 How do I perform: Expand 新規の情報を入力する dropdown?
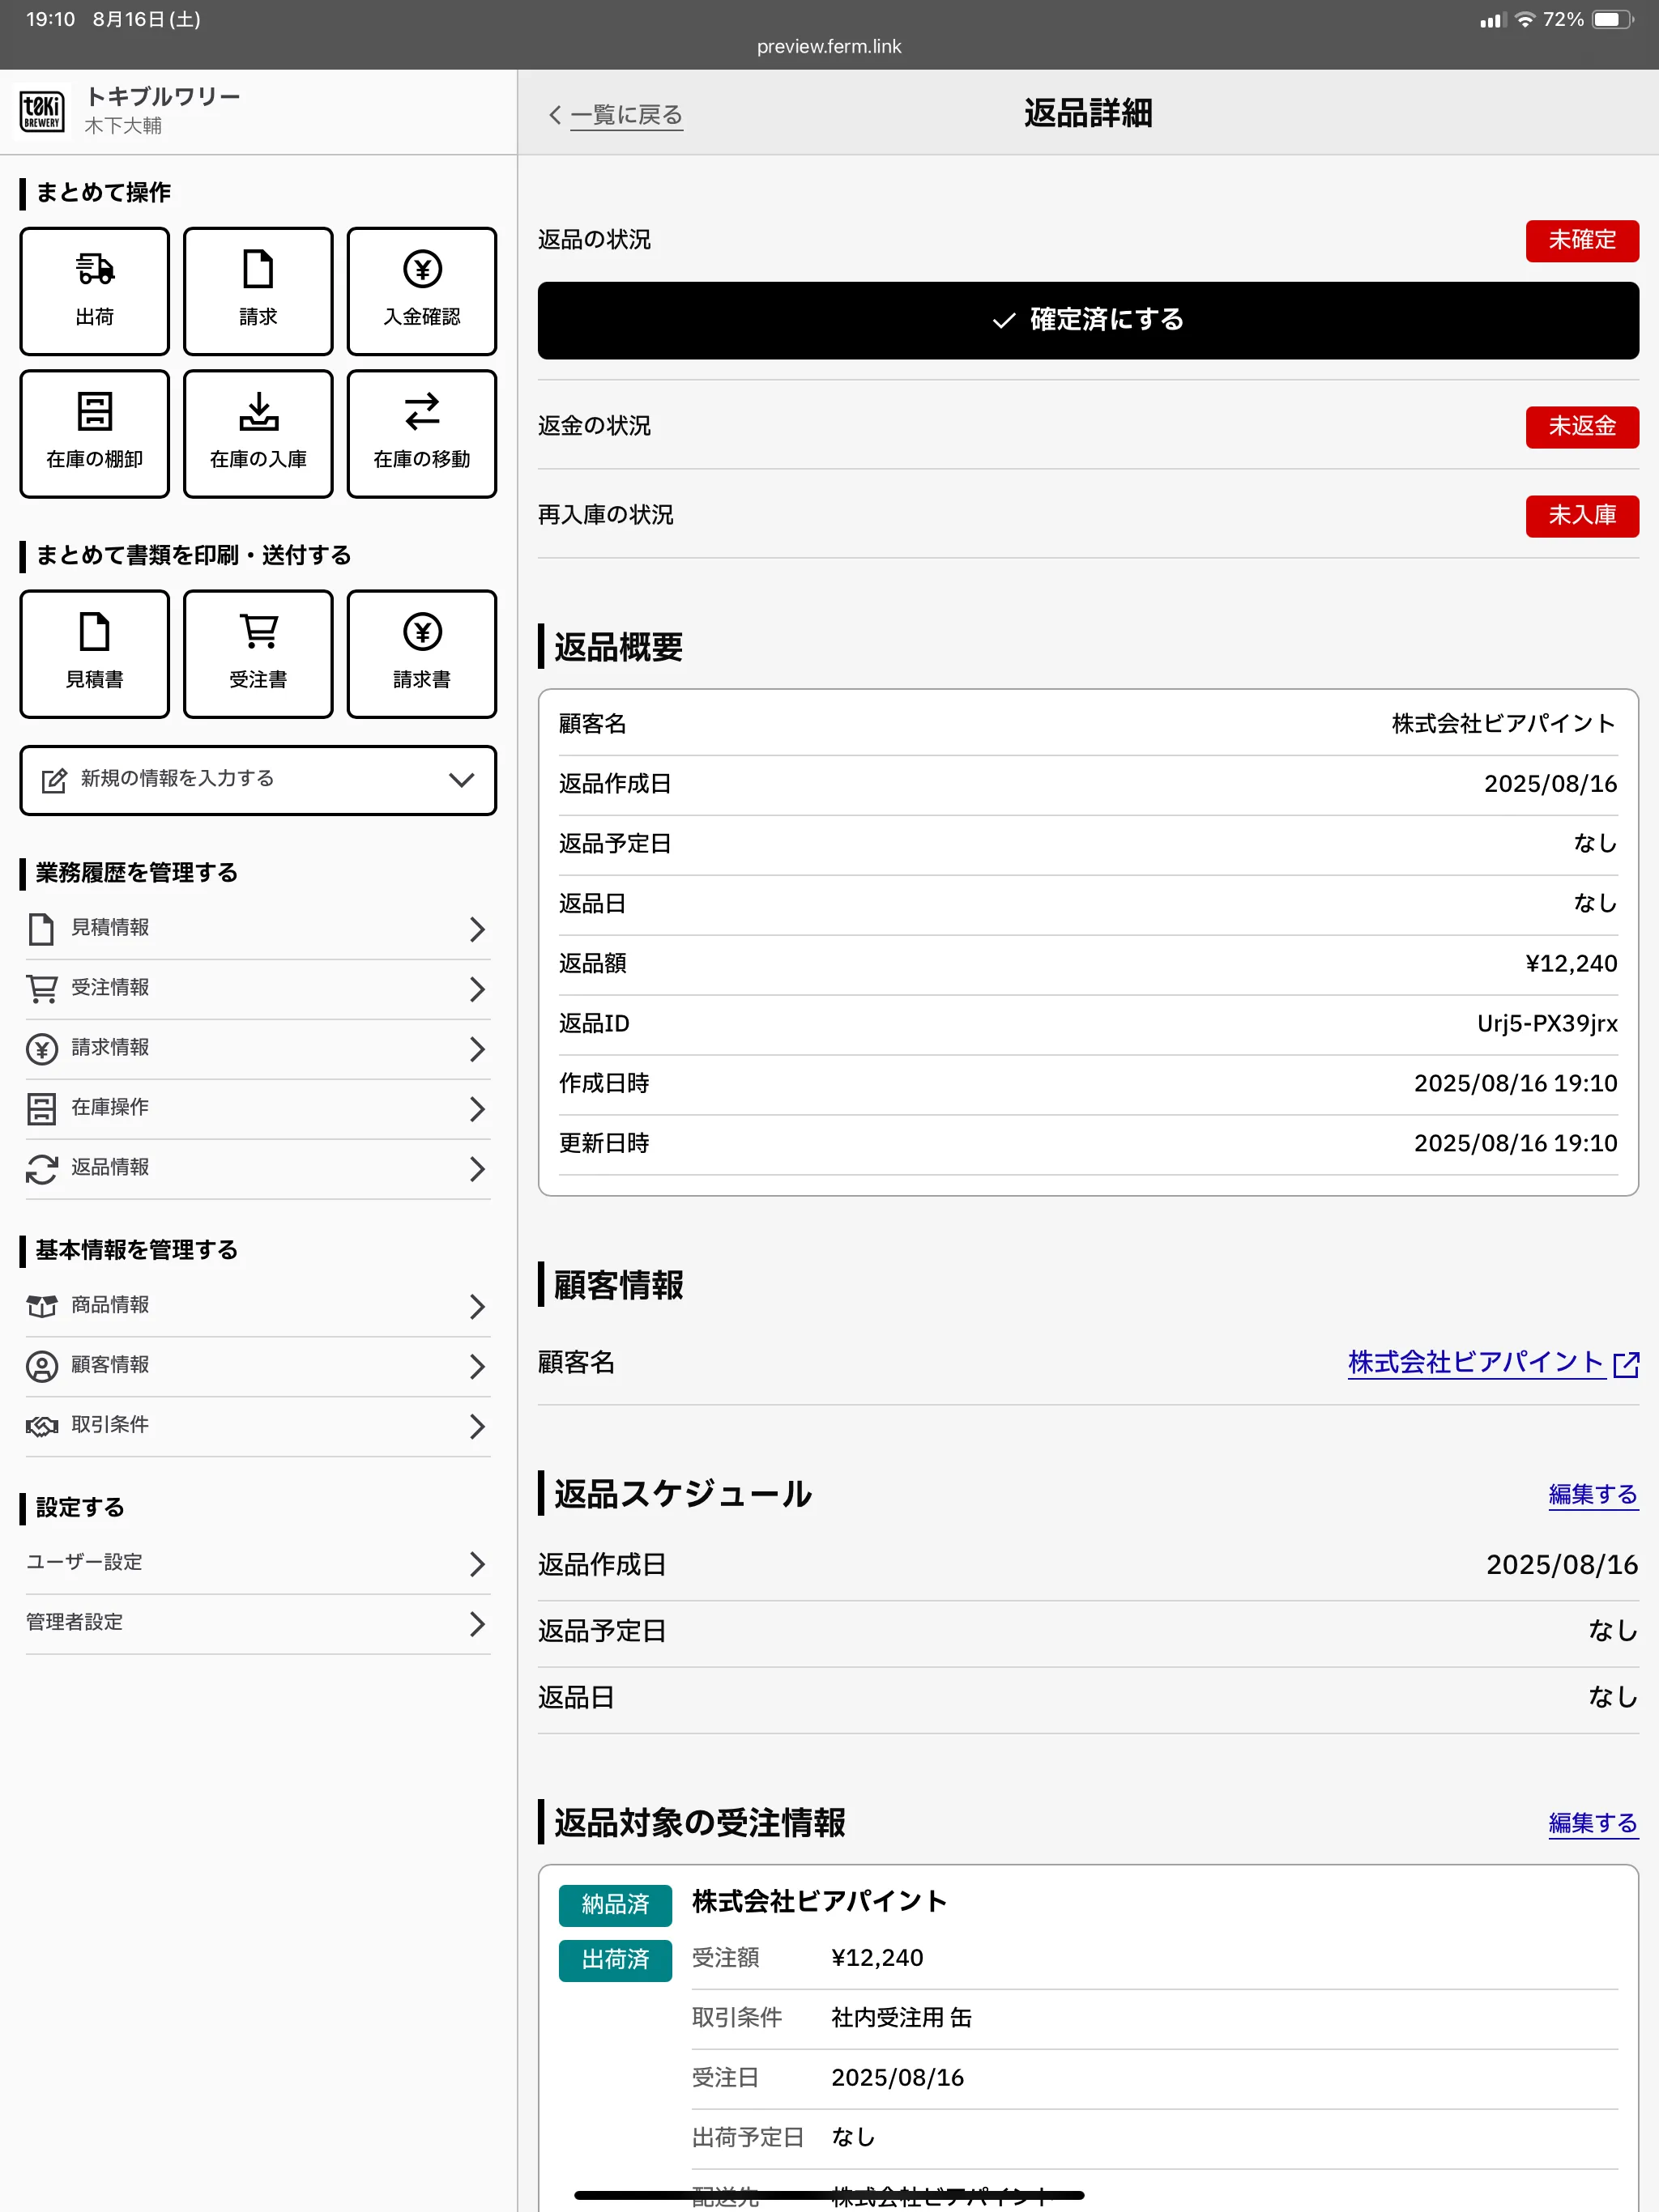[257, 779]
